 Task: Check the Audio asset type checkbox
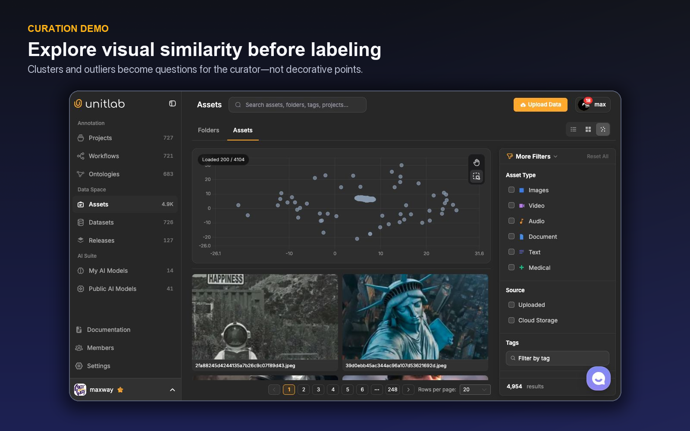point(511,221)
